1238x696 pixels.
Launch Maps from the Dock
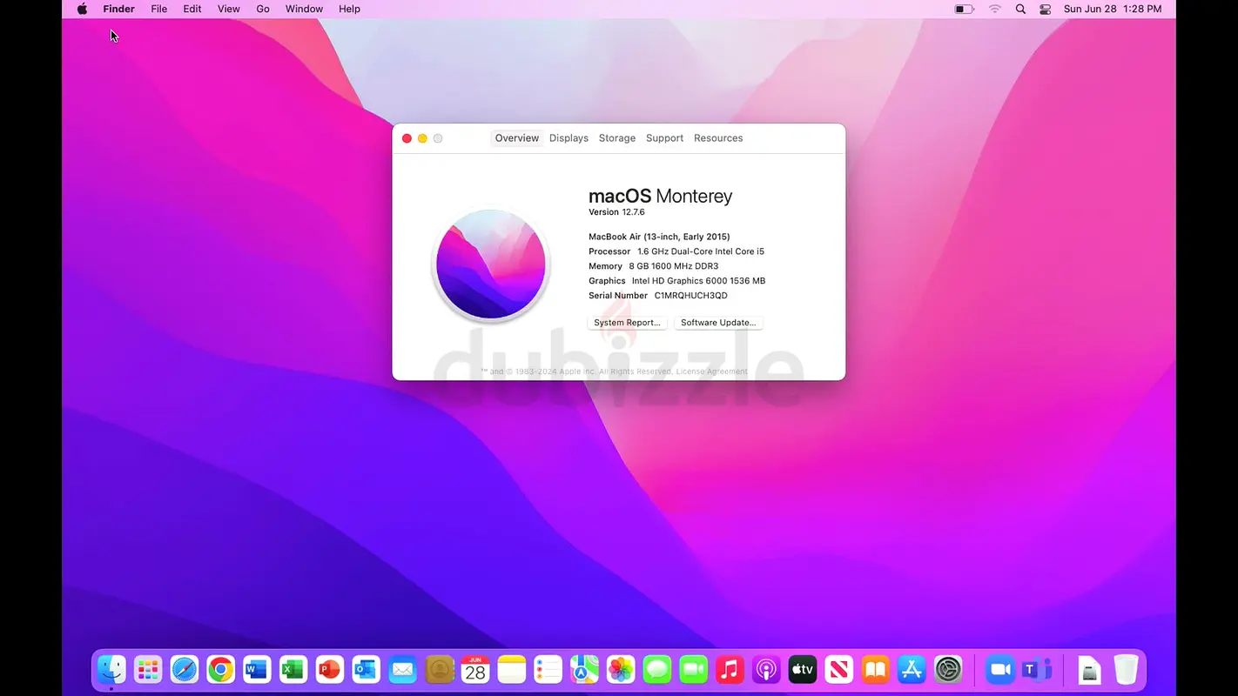(x=584, y=669)
